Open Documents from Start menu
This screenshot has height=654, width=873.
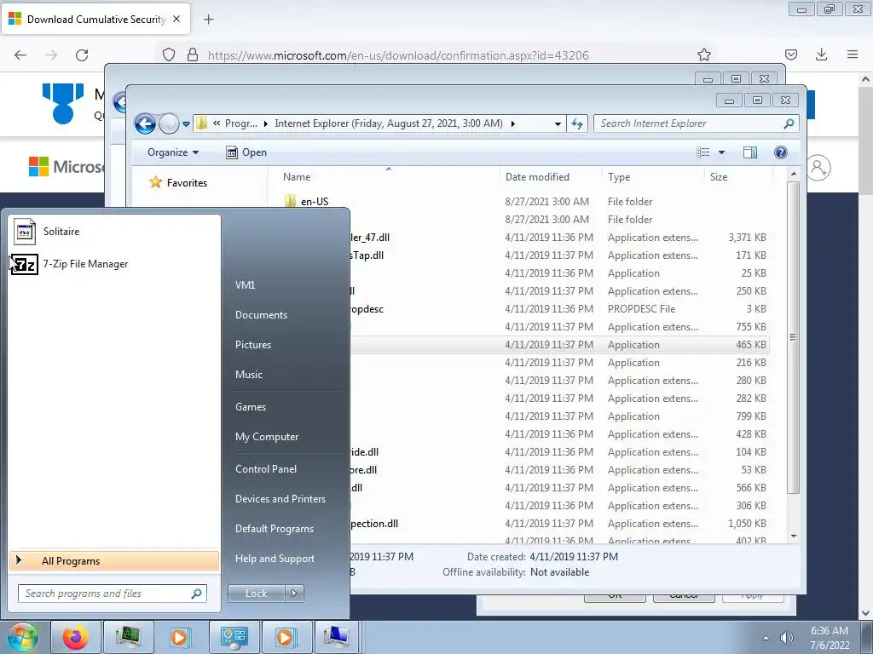tap(261, 315)
